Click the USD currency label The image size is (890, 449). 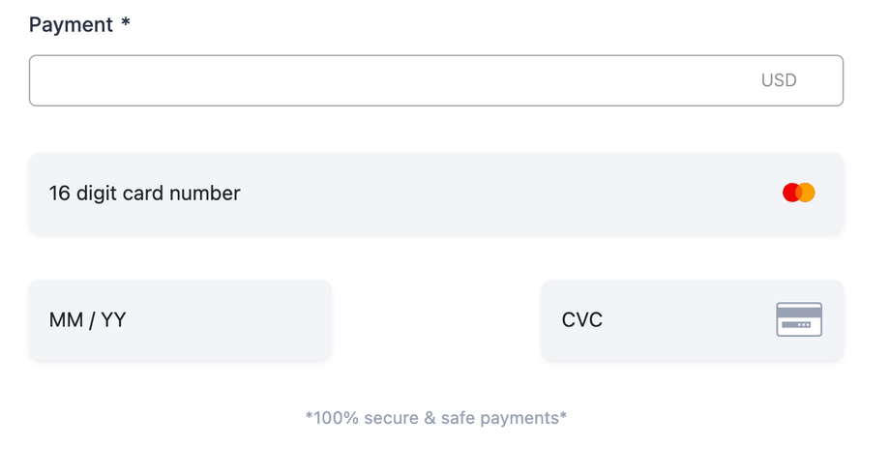click(779, 80)
